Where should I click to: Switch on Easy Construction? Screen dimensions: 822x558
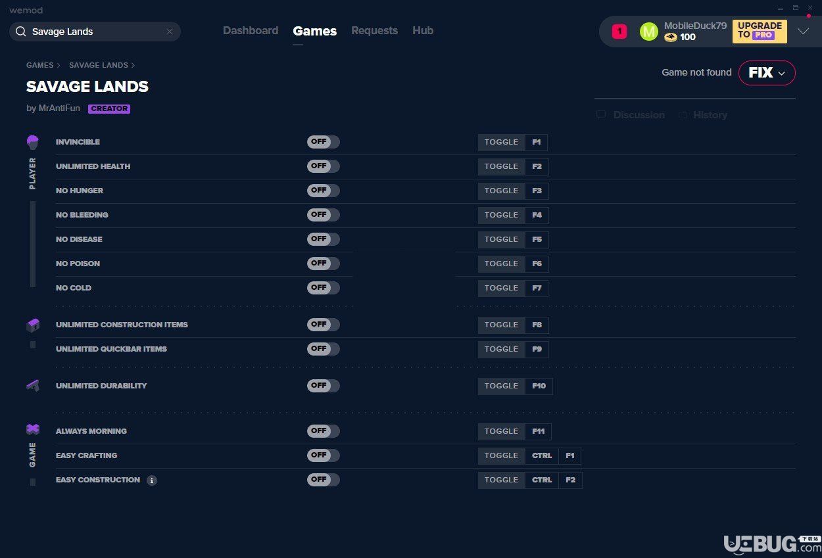(x=323, y=480)
